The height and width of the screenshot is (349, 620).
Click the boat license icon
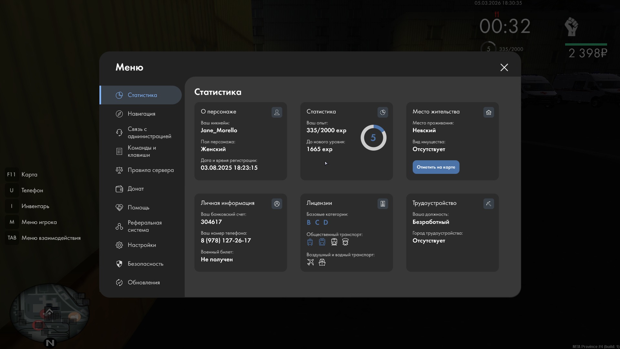coord(322,262)
